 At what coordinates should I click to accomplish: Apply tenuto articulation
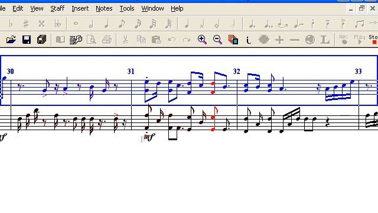point(328,24)
